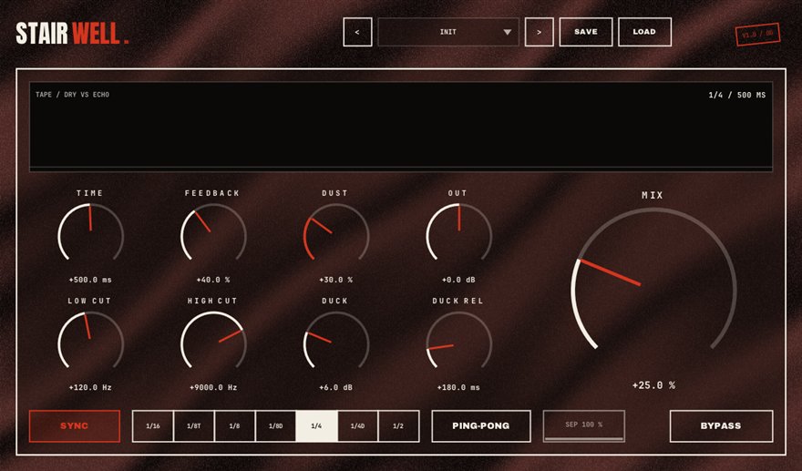Click the LOAD preset button
This screenshot has width=802, height=471.
coord(644,32)
